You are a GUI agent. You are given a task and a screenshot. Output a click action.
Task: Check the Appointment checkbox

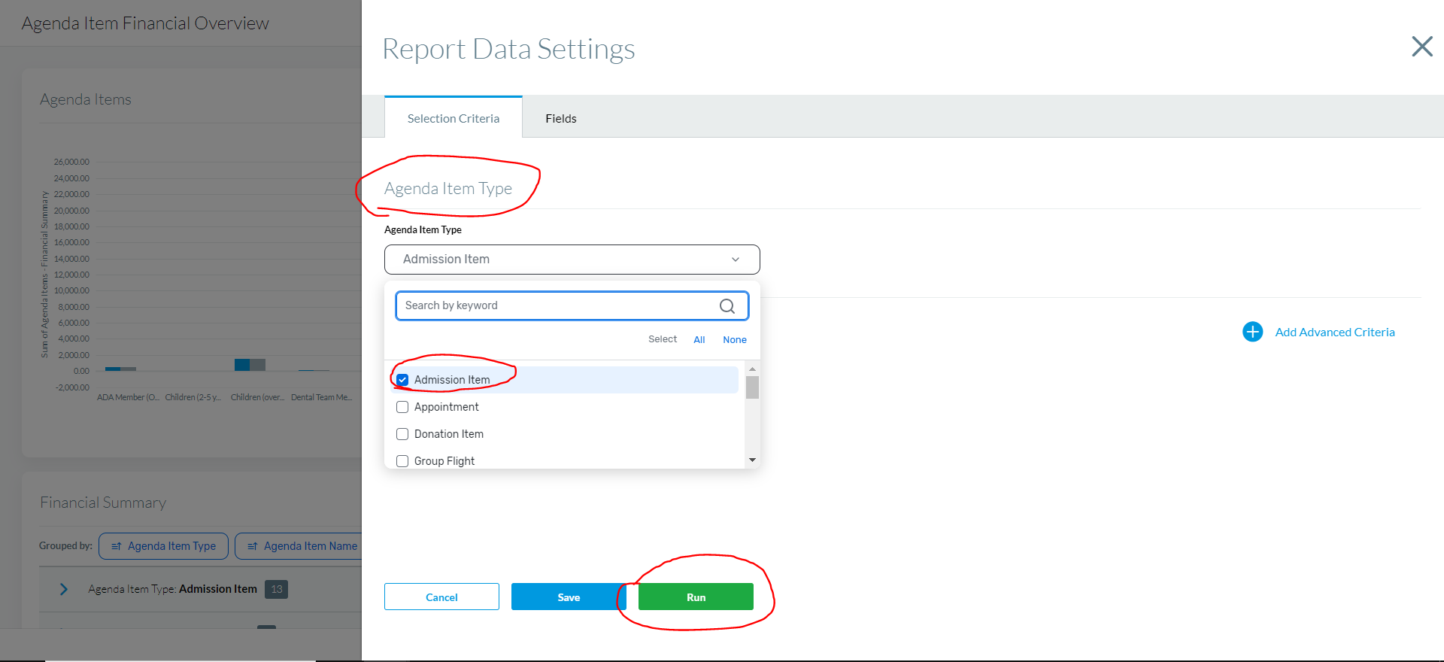point(402,407)
